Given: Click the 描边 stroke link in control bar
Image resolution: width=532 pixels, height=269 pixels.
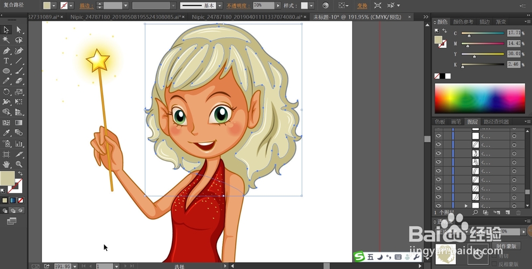Looking at the screenshot, I should pos(87,6).
